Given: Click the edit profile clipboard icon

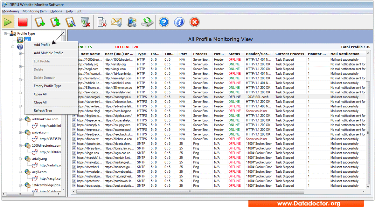Looking at the screenshot, I should coord(70,22).
